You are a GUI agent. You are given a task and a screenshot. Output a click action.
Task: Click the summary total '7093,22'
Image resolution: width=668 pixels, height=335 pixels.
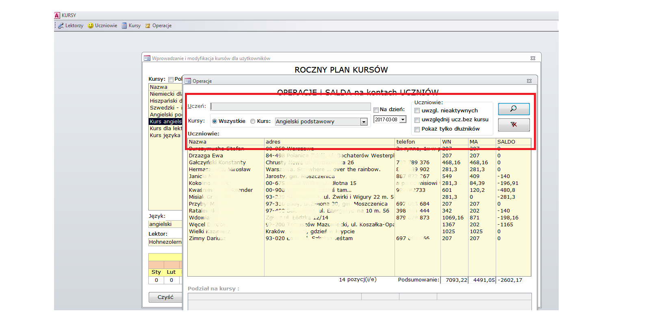pos(456,280)
